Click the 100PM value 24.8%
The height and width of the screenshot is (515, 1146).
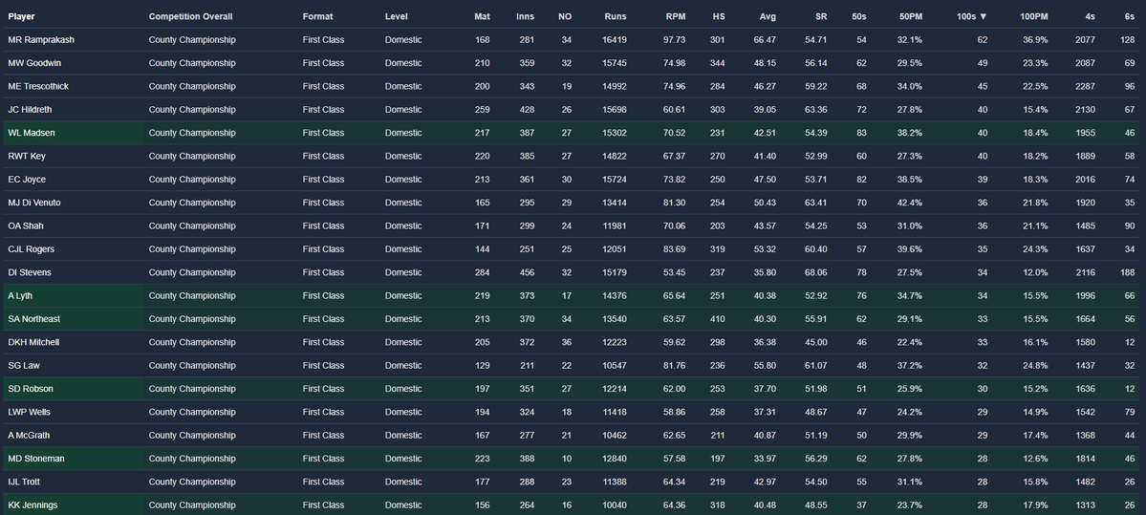coord(1034,365)
